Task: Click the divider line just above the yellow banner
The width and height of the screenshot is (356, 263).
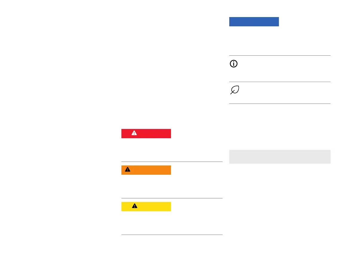Action: pyautogui.click(x=172, y=198)
